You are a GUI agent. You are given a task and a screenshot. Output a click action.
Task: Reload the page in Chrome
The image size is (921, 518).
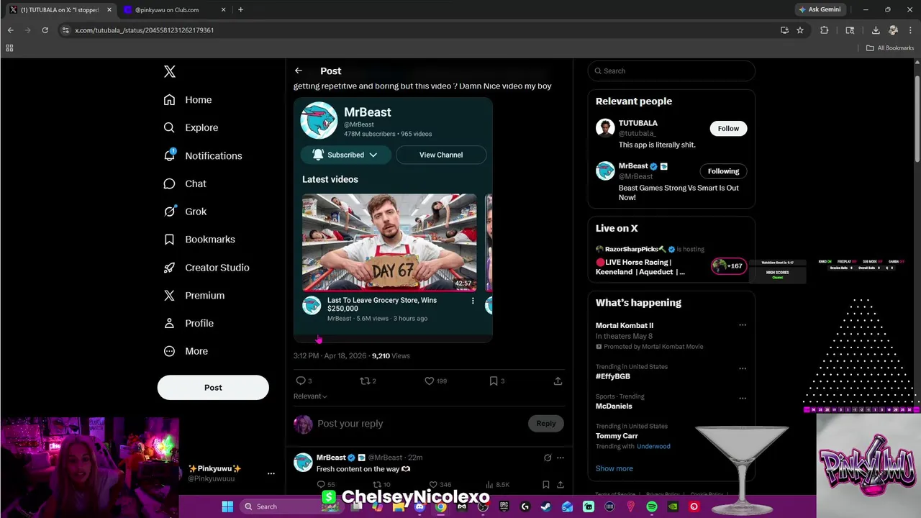[x=45, y=30]
